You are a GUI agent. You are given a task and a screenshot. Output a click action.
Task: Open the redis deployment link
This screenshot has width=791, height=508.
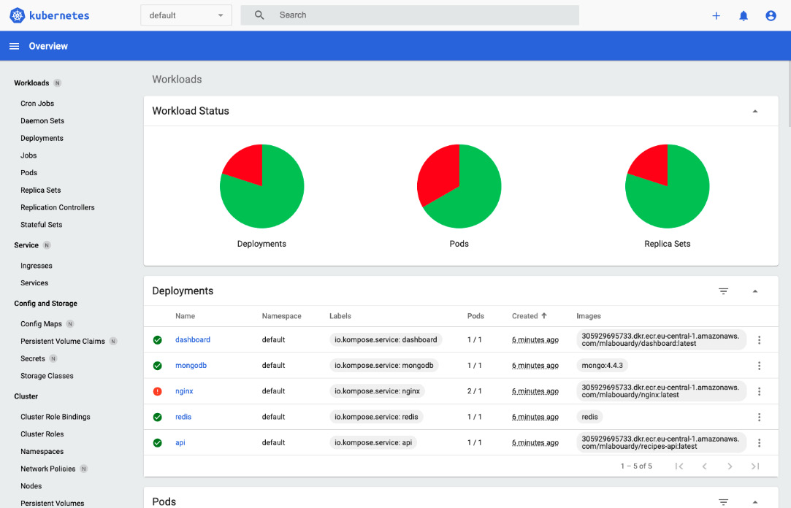click(x=183, y=417)
